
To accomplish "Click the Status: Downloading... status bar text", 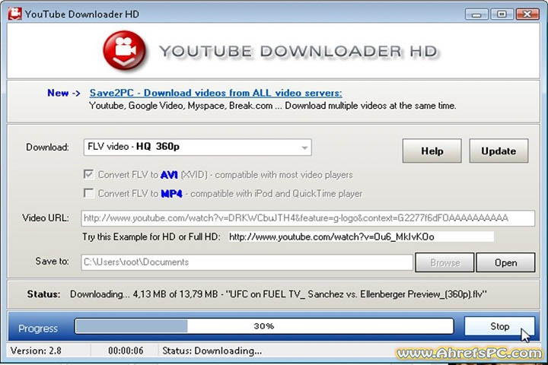I will click(212, 351).
